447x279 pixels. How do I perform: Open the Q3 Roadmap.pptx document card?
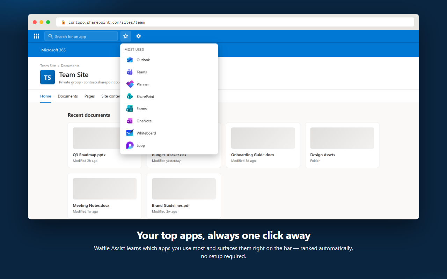pyautogui.click(x=105, y=145)
